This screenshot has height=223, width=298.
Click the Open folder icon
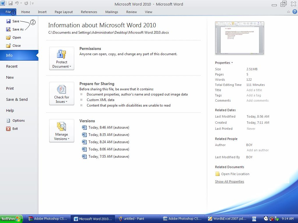click(8, 37)
